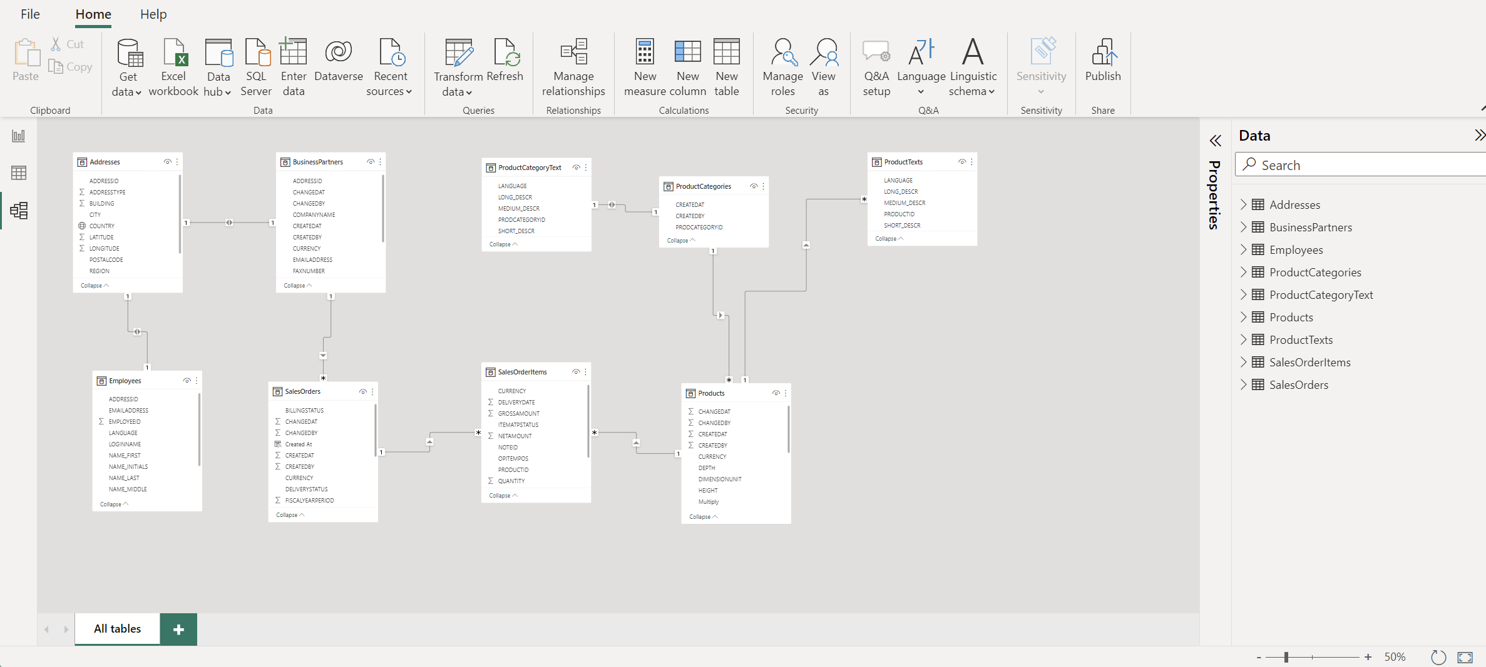Toggle the Products table visibility

(x=775, y=393)
